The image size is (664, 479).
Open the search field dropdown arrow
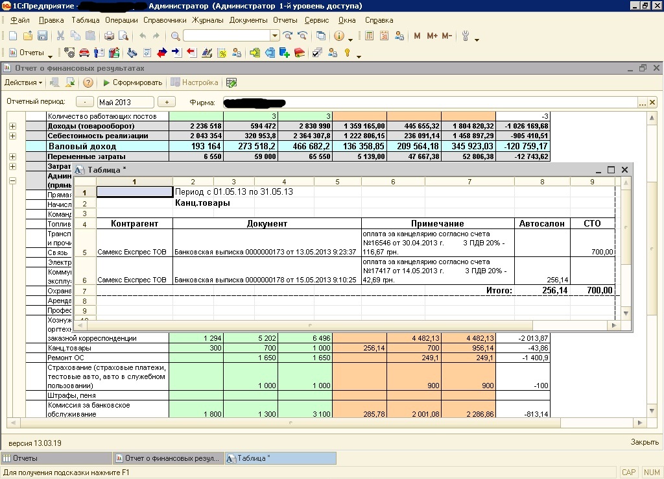[275, 36]
